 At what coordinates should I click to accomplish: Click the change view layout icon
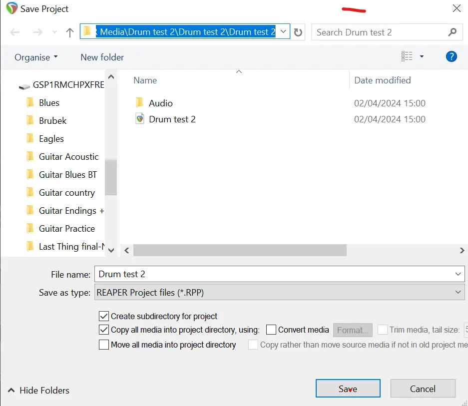pyautogui.click(x=407, y=57)
